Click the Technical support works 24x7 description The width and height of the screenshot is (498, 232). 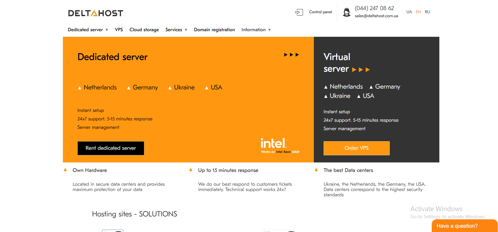[245, 187]
